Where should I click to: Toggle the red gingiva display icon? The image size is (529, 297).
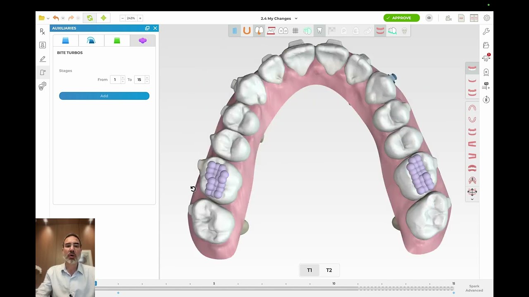tap(380, 31)
